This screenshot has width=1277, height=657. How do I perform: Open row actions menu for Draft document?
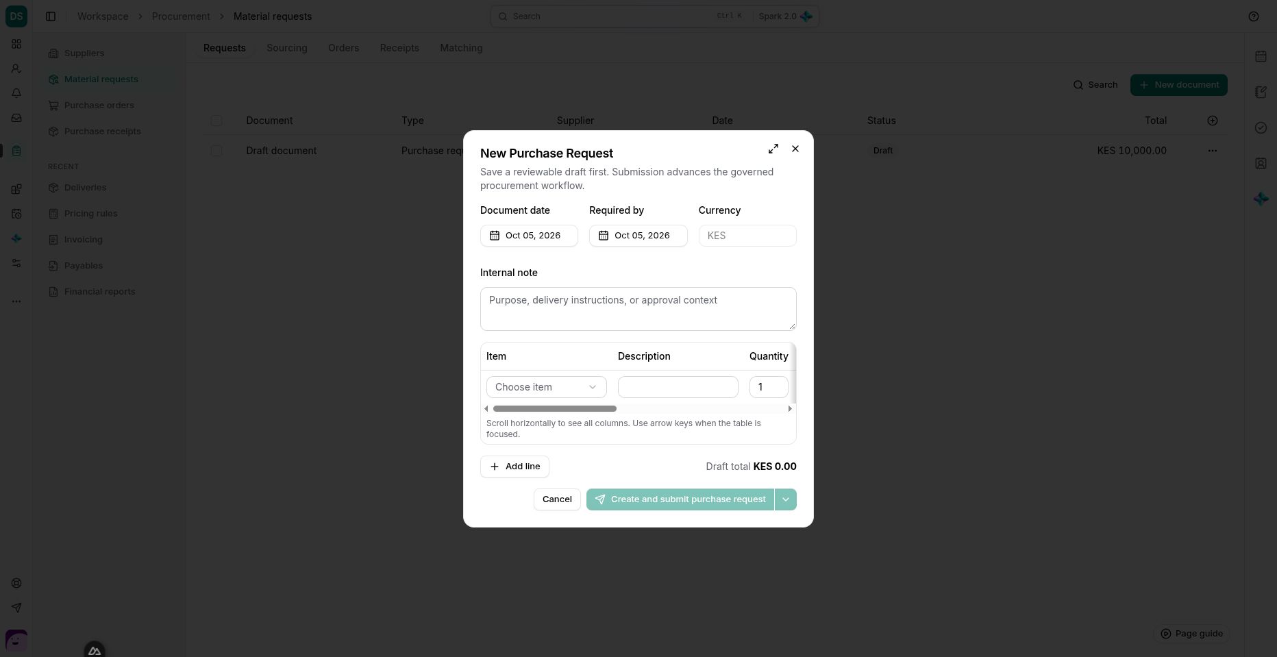pos(1213,151)
